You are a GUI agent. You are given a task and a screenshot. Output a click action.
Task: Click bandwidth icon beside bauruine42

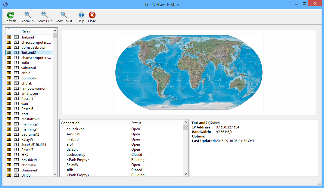pos(9,134)
